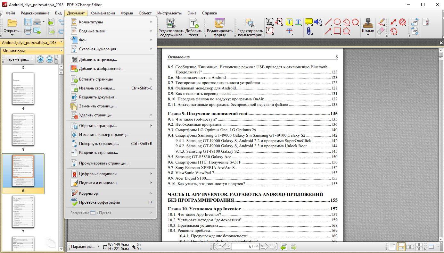Select the Cloud shape tool
The height and width of the screenshot is (253, 444).
click(356, 22)
